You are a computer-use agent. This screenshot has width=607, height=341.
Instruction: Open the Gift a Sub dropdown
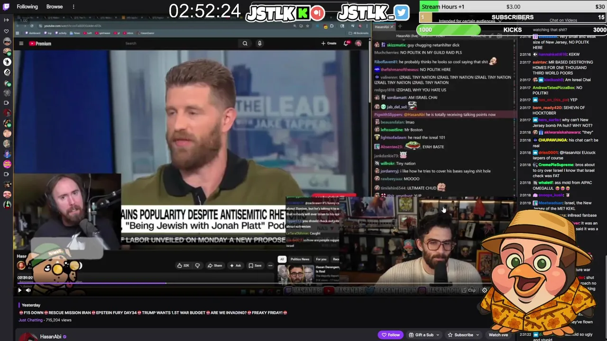coord(424,335)
